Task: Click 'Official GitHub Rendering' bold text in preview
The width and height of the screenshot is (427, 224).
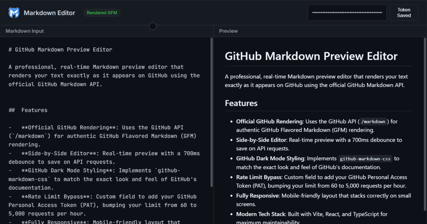Action: click(269, 121)
